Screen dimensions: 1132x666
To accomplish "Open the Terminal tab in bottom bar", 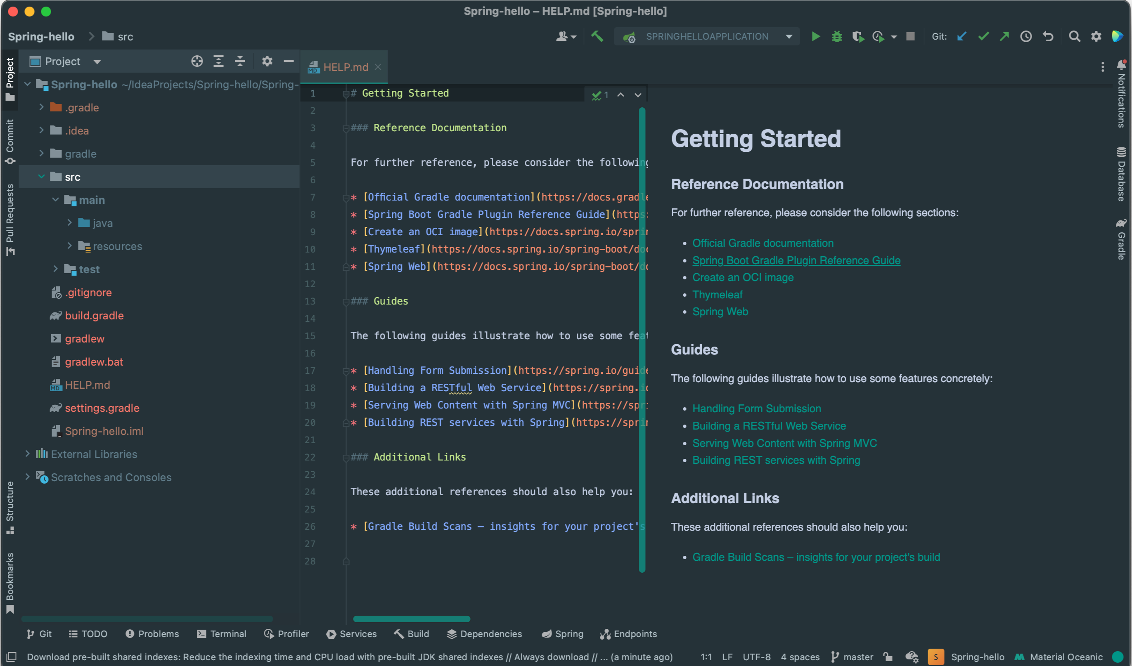I will [x=222, y=634].
